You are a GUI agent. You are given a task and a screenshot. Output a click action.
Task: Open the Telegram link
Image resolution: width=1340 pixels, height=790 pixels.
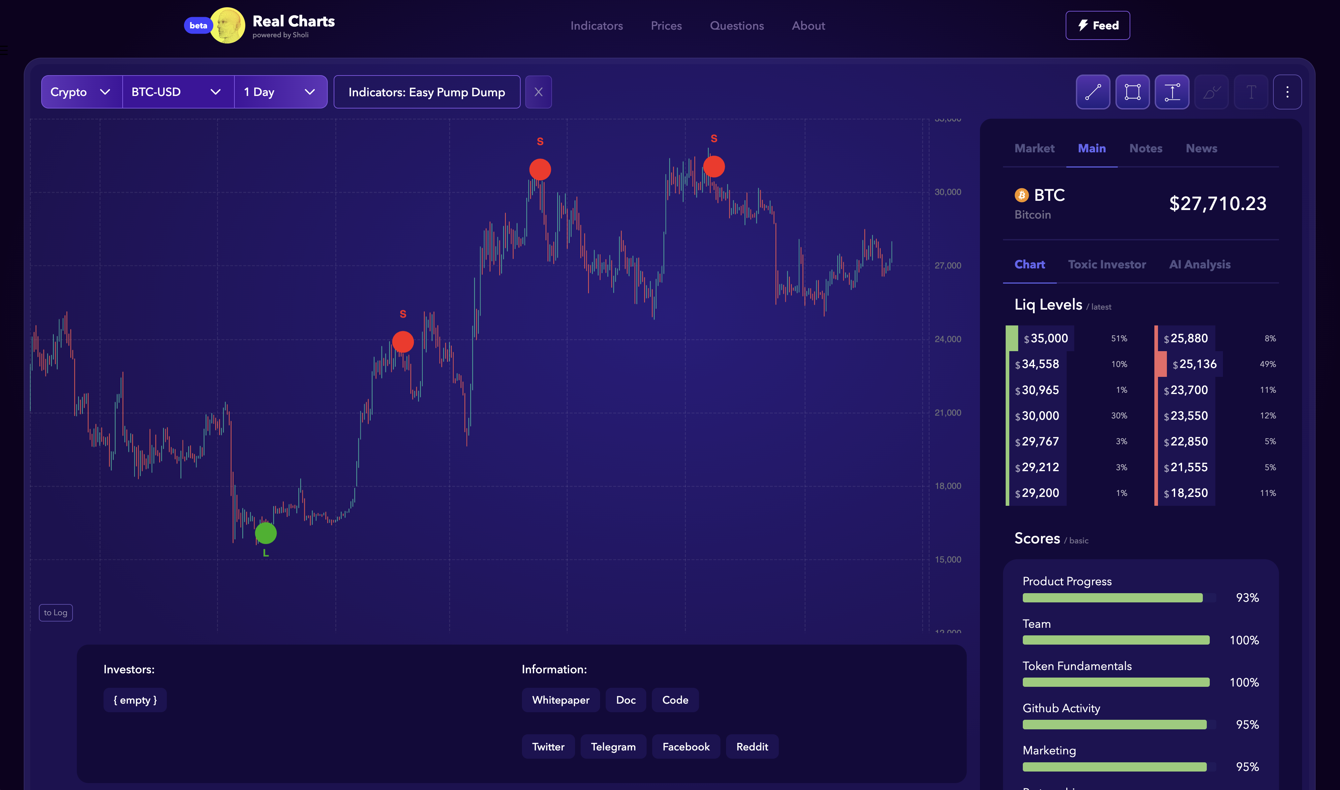point(613,747)
